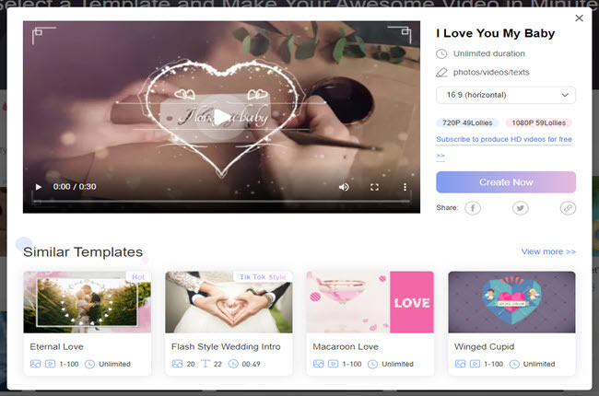Enter fullscreen mode on the video
The width and height of the screenshot is (599, 396).
click(374, 187)
